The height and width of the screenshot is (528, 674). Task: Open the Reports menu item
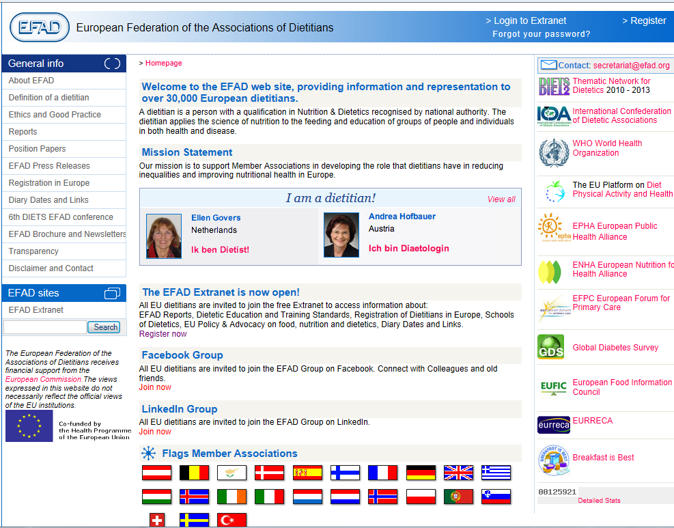point(64,132)
